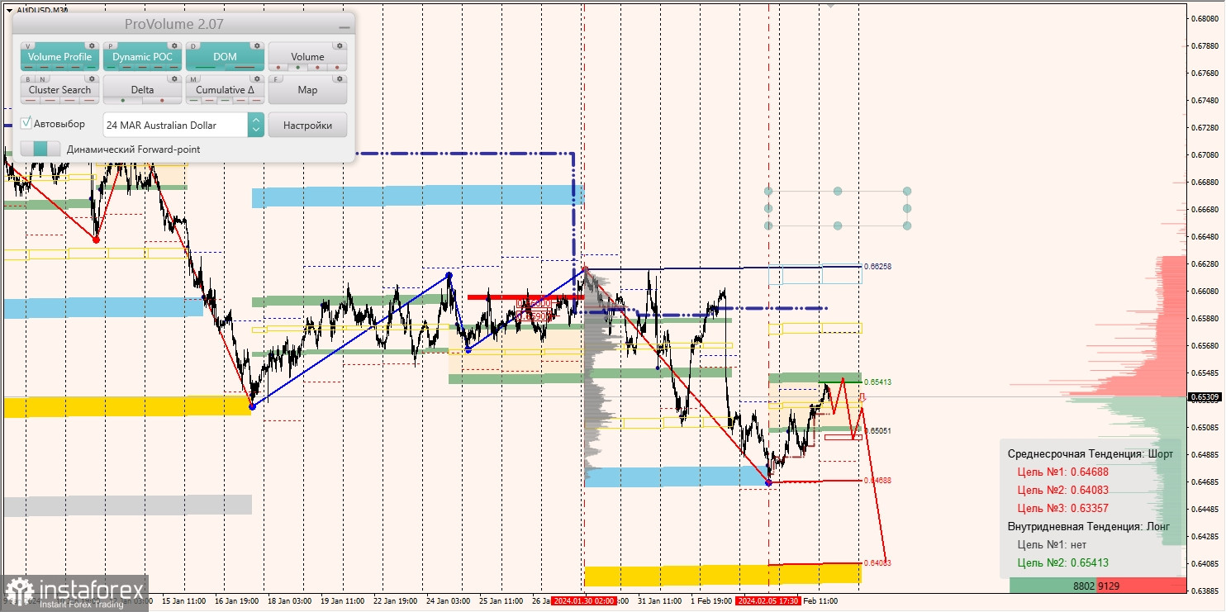1226x612 pixels.
Task: Click the V hotkey tag on Volume Profile
Action: [x=28, y=46]
